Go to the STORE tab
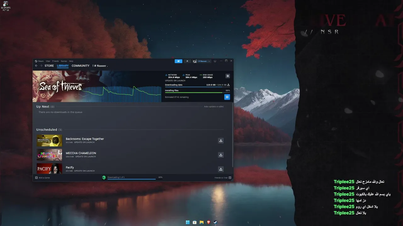The image size is (403, 226). 49,66
